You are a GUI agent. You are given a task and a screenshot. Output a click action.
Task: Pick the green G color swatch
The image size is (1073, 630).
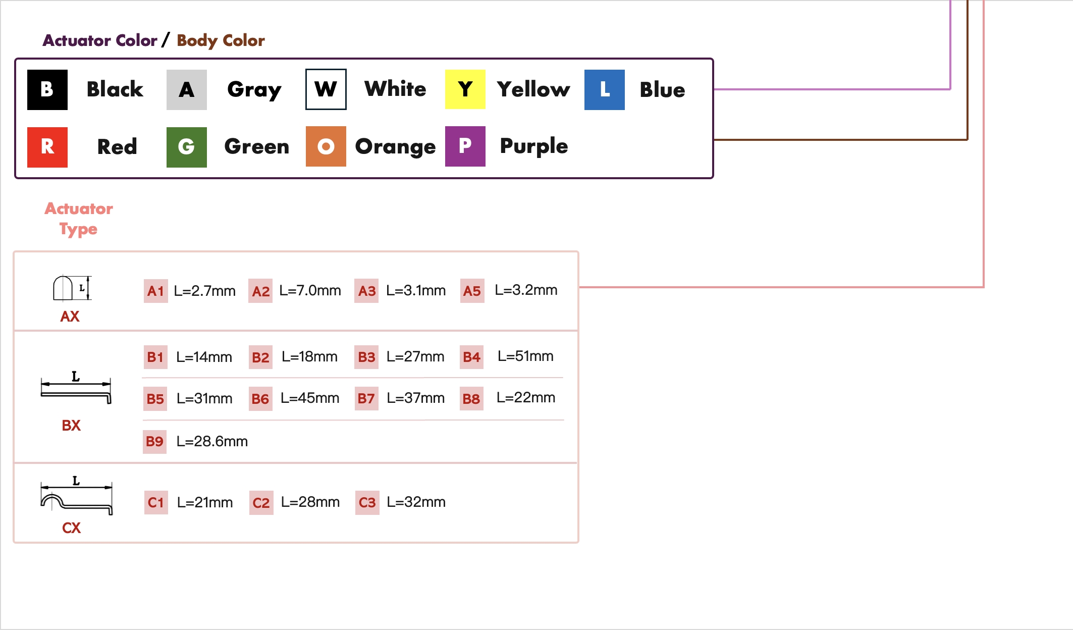187,147
